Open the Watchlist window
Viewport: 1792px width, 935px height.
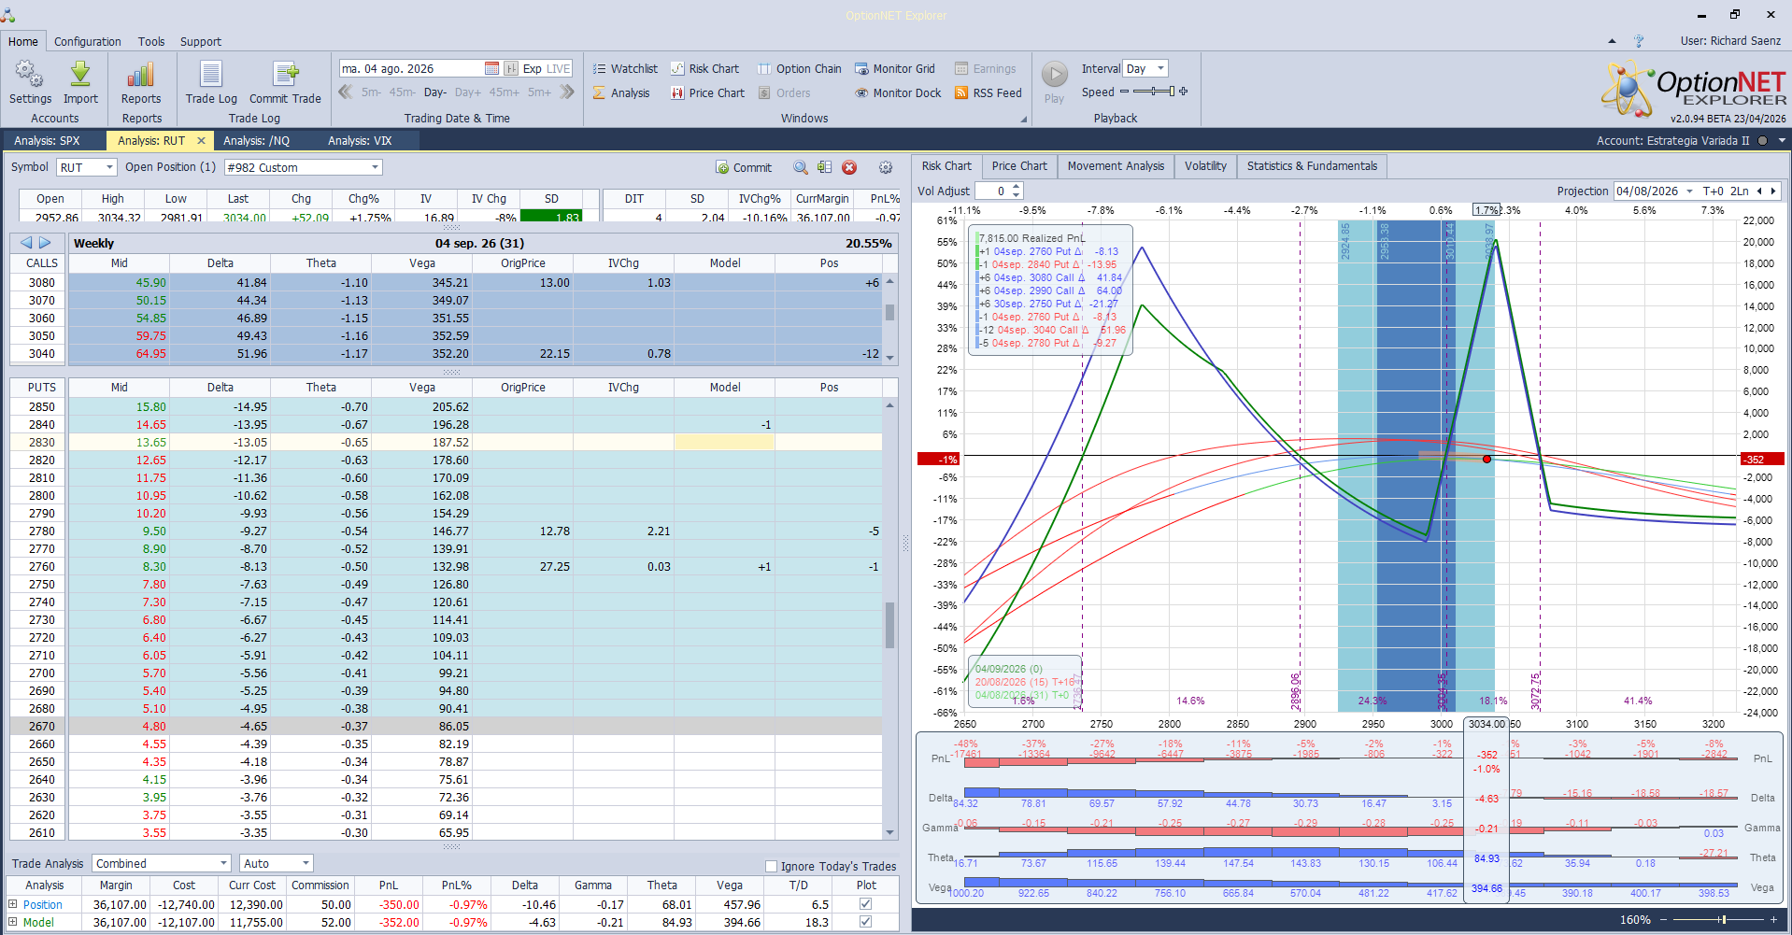click(x=625, y=68)
